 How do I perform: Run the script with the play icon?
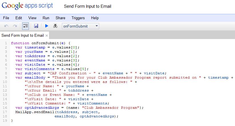[47, 26]
